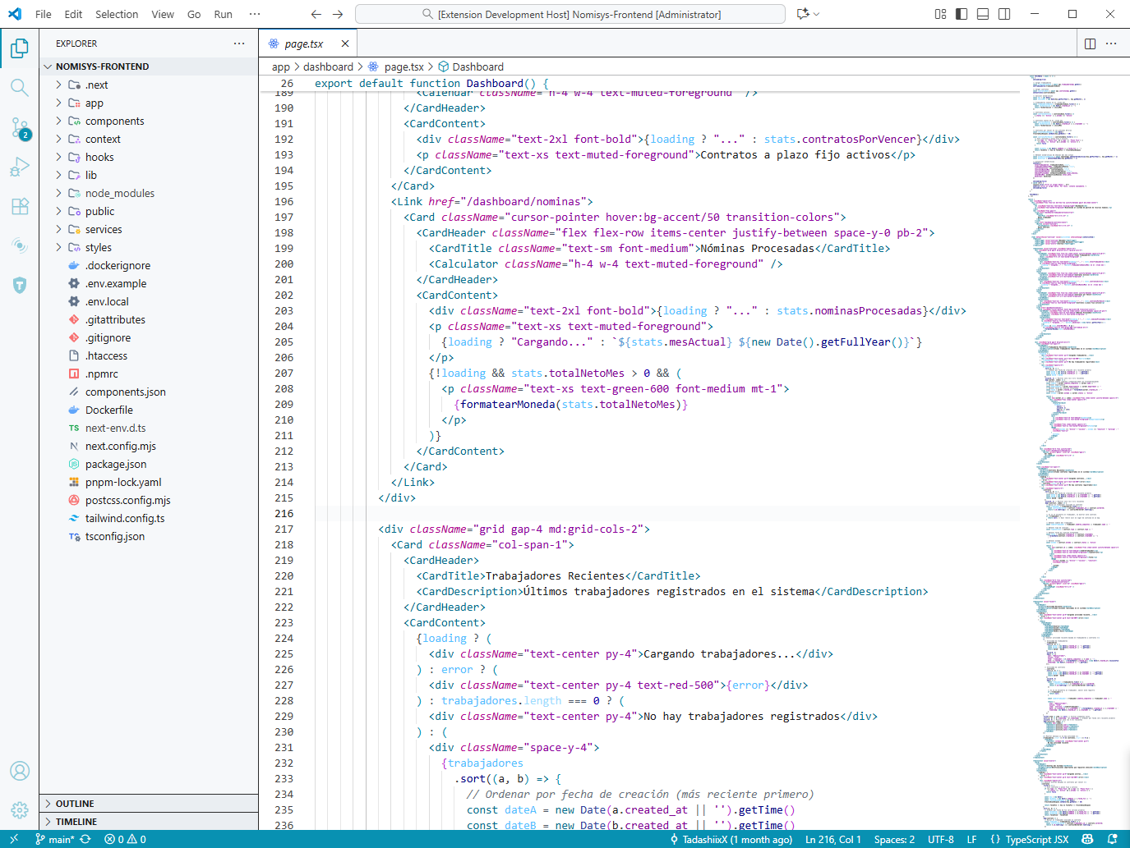Viewport: 1130px width, 848px height.
Task: Open the File menu
Action: pyautogui.click(x=44, y=14)
